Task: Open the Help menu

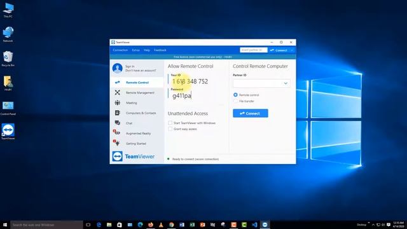Action: point(147,50)
